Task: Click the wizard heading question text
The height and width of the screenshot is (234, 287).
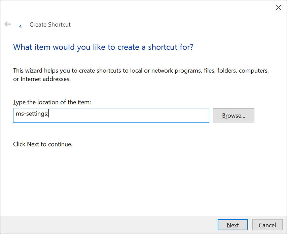Action: point(103,47)
